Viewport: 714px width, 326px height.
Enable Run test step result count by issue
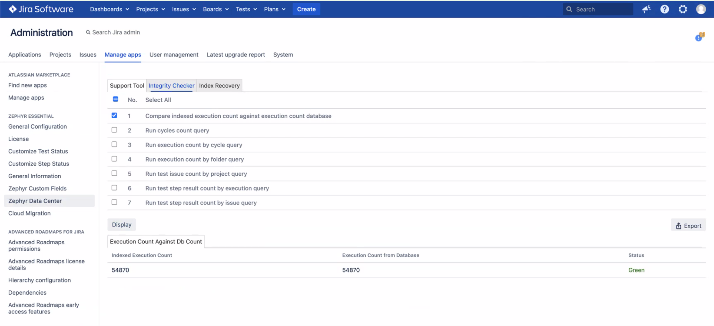click(x=114, y=202)
